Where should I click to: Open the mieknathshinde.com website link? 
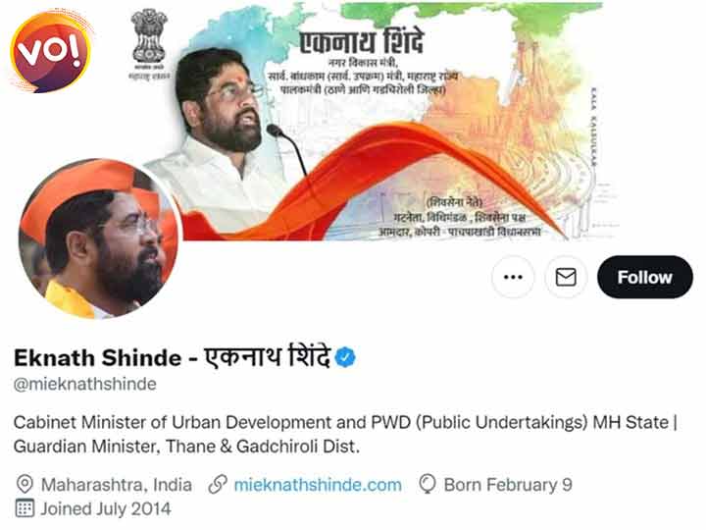point(318,485)
